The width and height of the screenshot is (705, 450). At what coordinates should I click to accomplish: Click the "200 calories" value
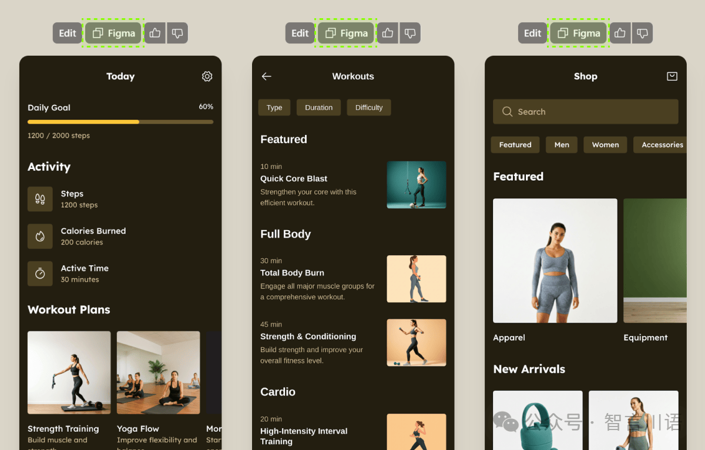[82, 242]
